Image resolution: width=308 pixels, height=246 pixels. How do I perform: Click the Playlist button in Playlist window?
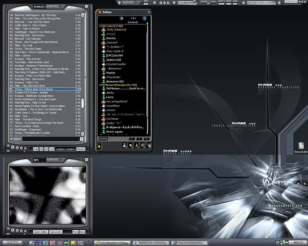pyautogui.click(x=80, y=149)
